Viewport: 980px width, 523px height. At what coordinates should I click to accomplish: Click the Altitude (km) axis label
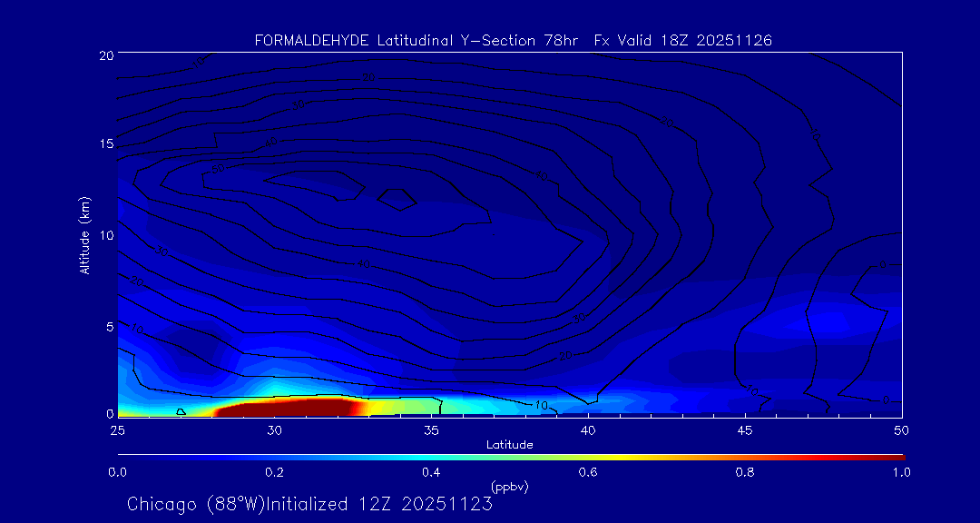[84, 234]
